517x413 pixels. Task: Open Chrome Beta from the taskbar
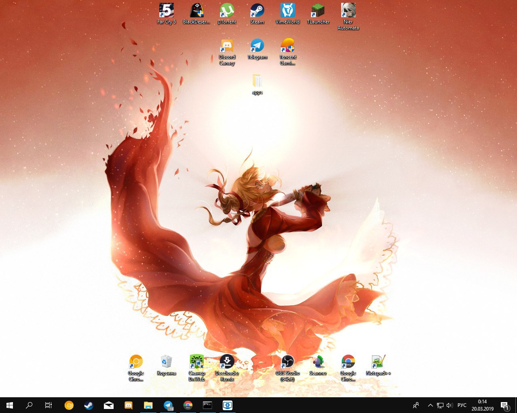[x=188, y=405]
